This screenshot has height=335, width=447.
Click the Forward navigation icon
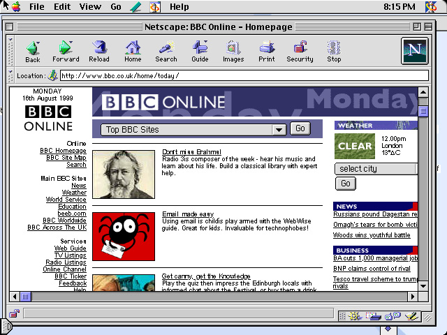(66, 51)
